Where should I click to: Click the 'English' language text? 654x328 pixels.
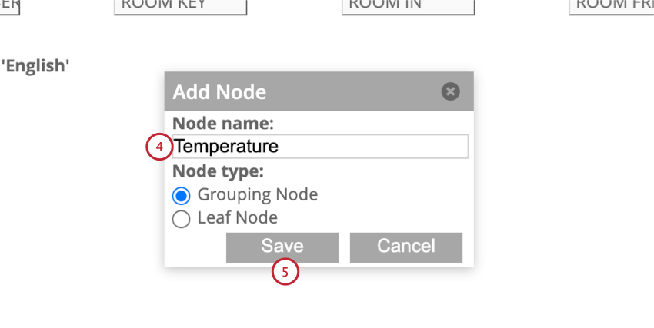coord(35,66)
